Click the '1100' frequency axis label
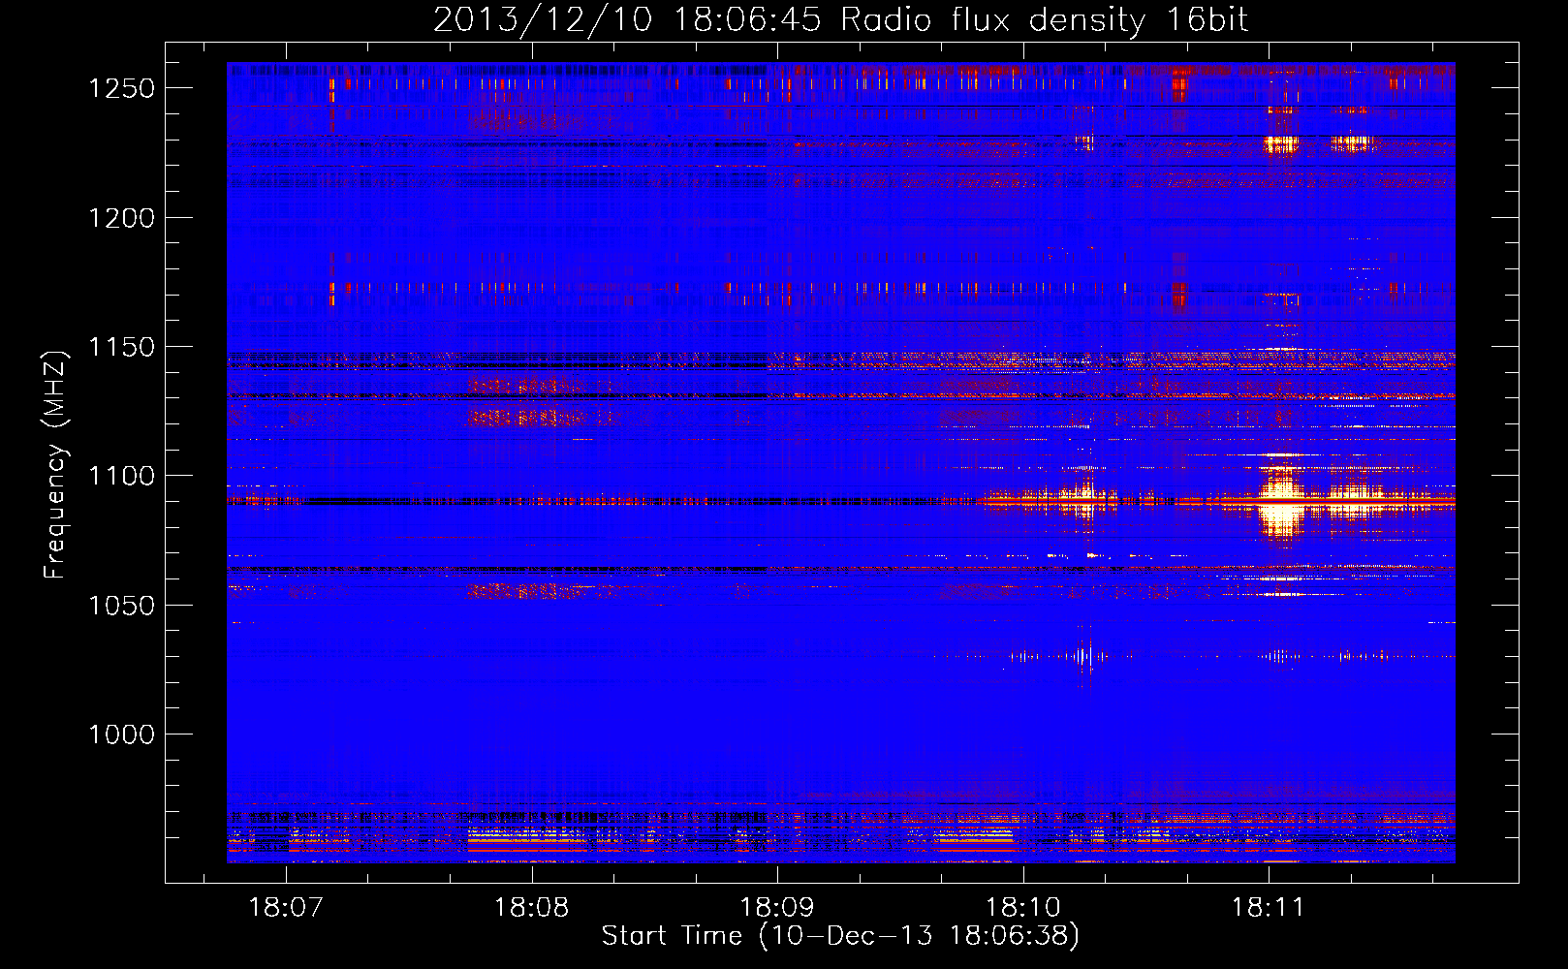Screen dimensions: 1568x969 click(x=121, y=476)
